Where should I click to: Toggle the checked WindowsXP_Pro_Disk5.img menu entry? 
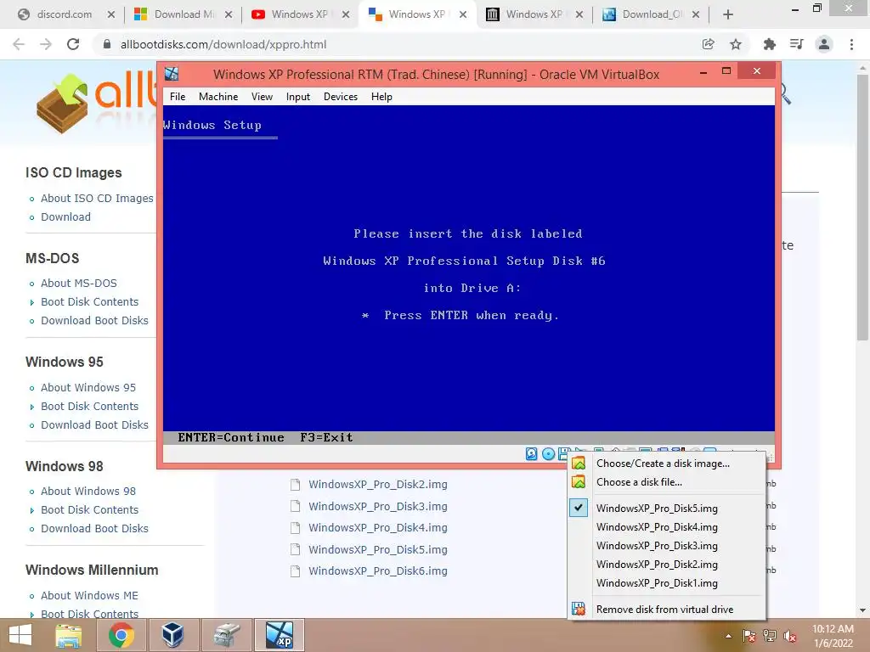point(668,509)
